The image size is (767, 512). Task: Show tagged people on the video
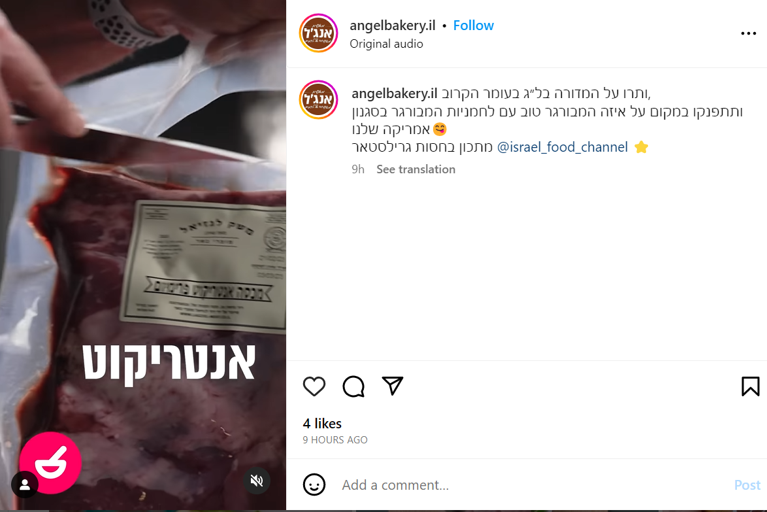point(24,485)
